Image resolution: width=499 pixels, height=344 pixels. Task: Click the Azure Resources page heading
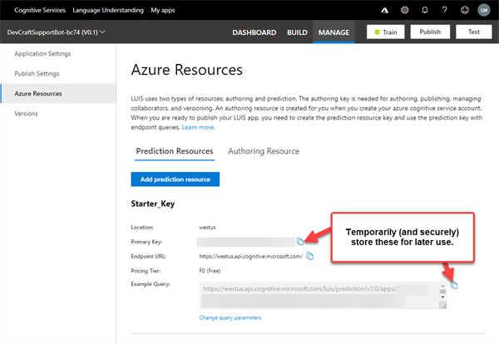(187, 70)
